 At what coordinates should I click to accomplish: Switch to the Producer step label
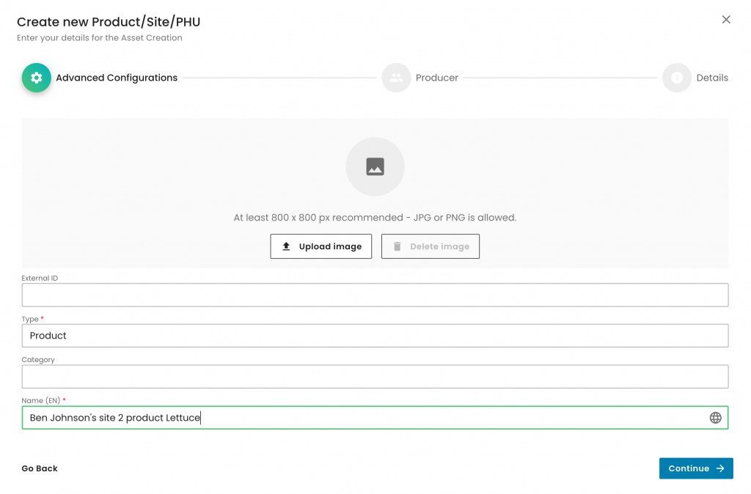436,78
